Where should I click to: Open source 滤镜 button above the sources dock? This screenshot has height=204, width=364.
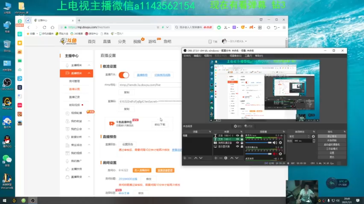tap(249, 126)
